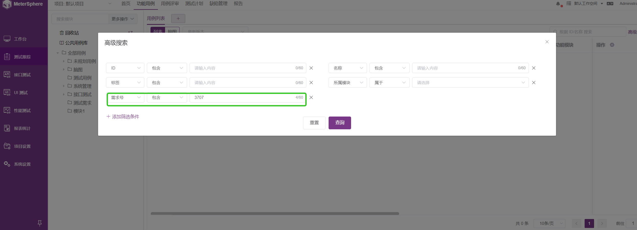This screenshot has width=637, height=230.
Task: Open the 工作台 workbench icon
Action: 7,39
